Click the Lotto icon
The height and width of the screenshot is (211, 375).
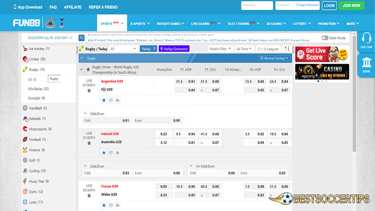tap(25, 202)
